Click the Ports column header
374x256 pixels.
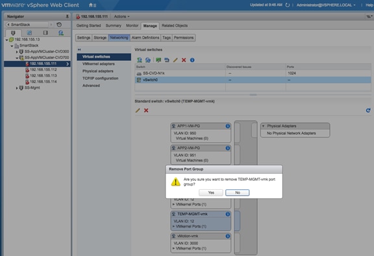pos(328,67)
